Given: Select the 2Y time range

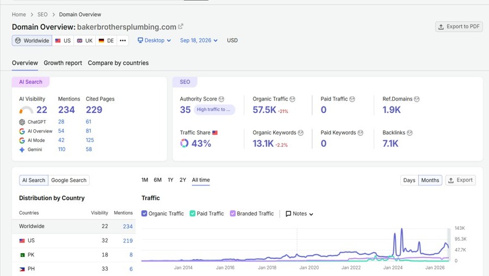Looking at the screenshot, I should tap(183, 180).
